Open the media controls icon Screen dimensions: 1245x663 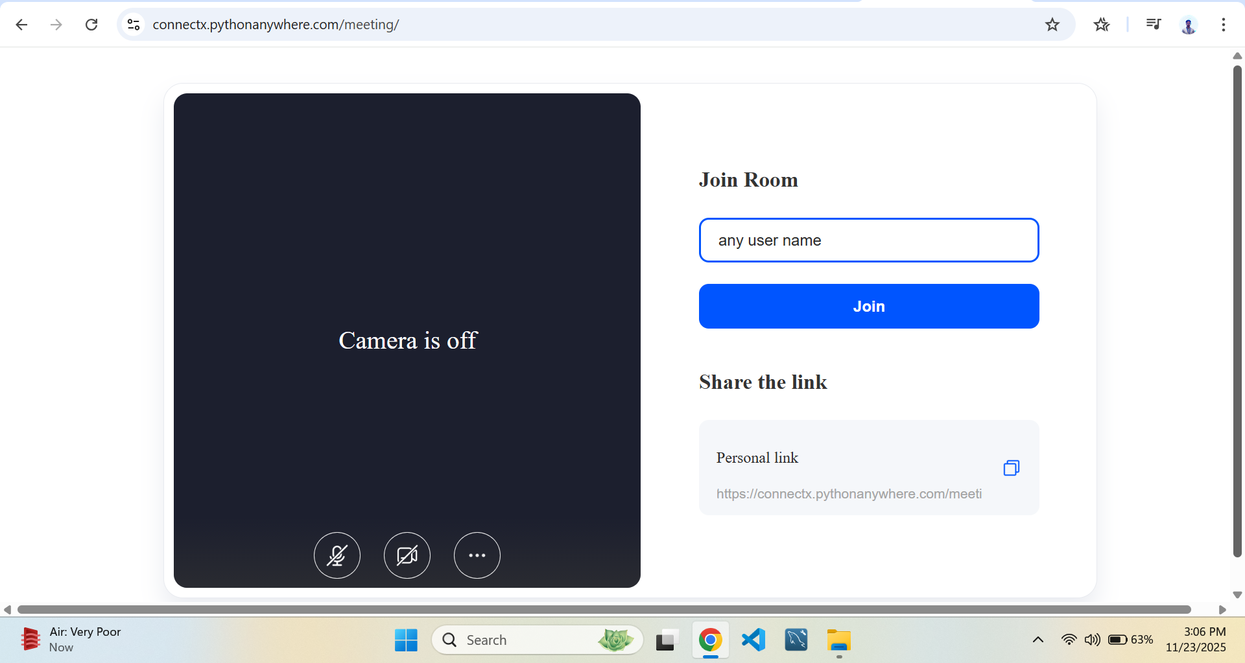coord(1153,25)
